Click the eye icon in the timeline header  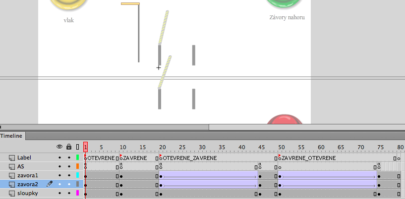[59, 147]
